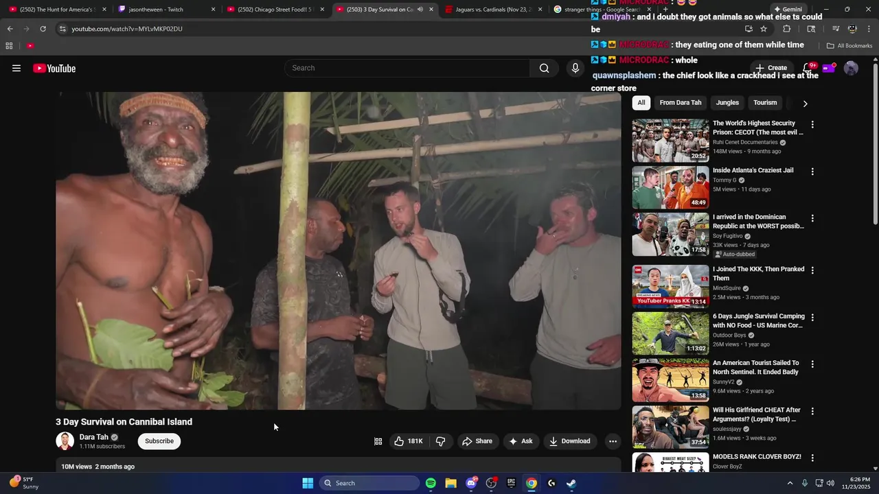Open Logitech G HUB from the taskbar
The image size is (879, 494).
coord(551,483)
